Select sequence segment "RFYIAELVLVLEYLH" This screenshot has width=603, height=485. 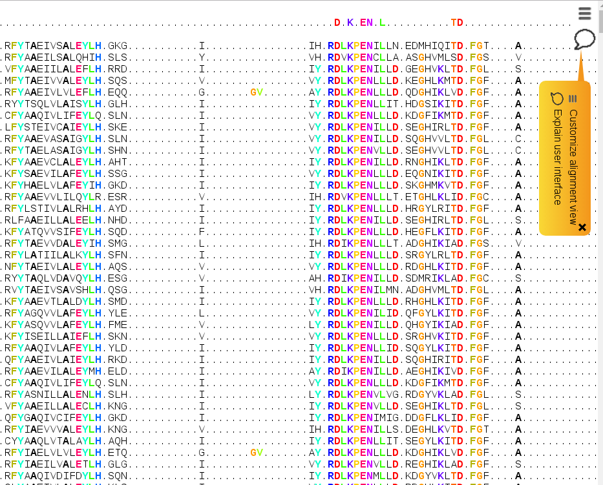click(x=53, y=453)
